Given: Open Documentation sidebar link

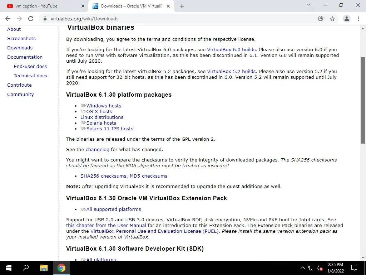Looking at the screenshot, I should pyautogui.click(x=25, y=57).
